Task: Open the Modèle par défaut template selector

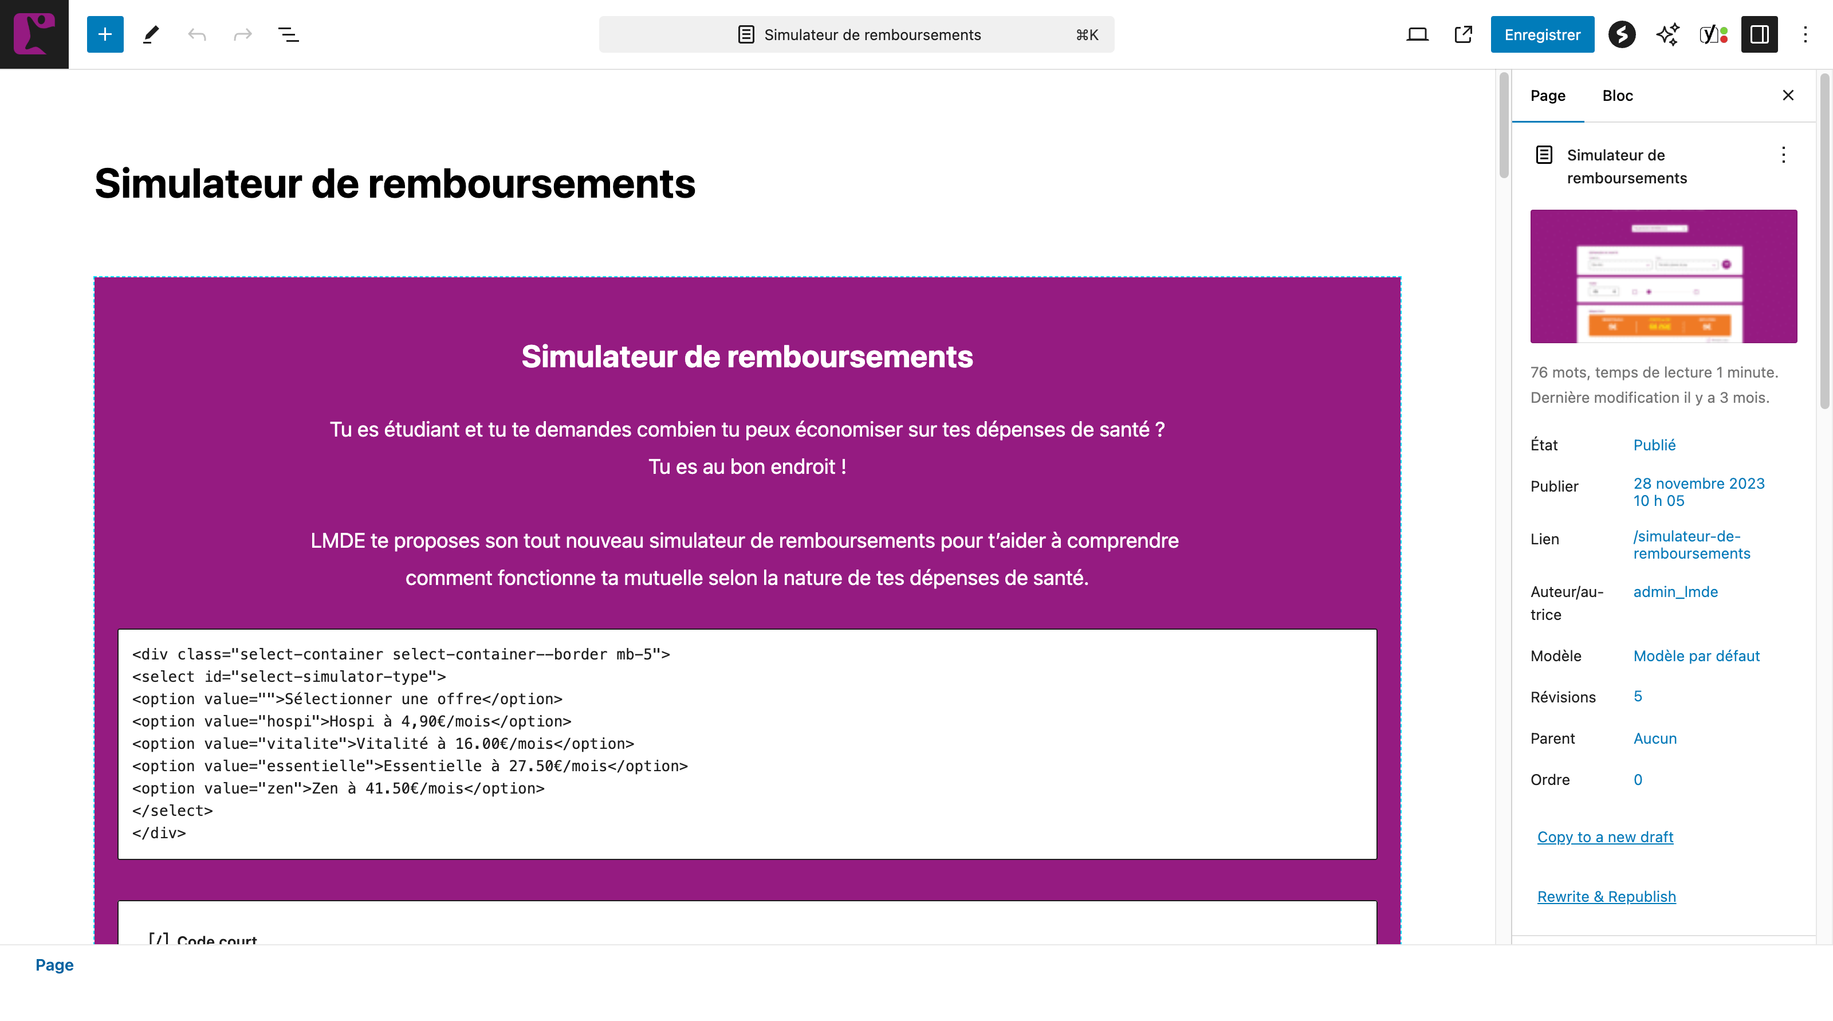Action: click(1697, 655)
